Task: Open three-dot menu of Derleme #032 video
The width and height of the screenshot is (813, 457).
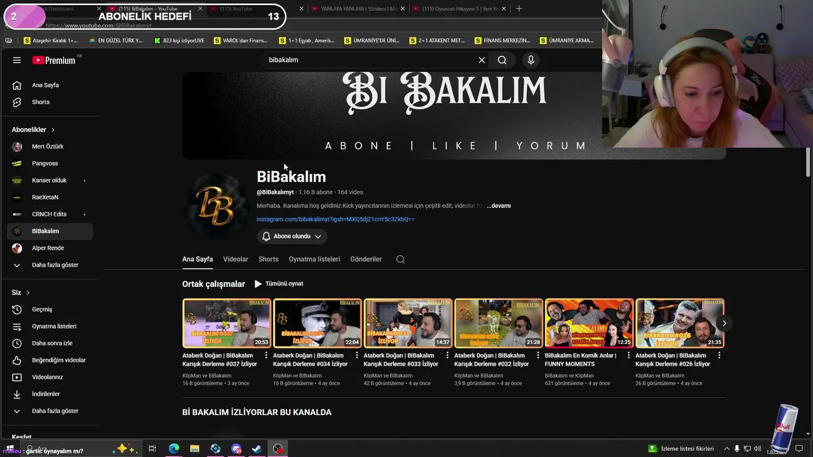Action: (x=539, y=356)
